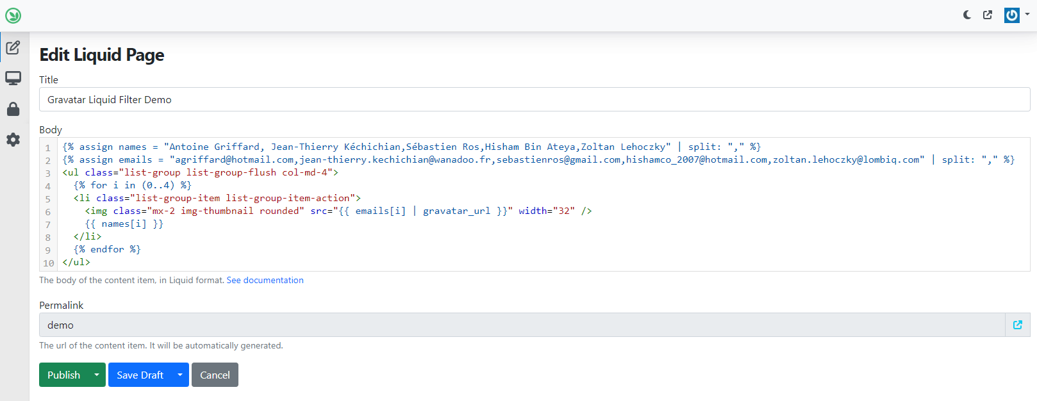Click the li list-group-item line
The height and width of the screenshot is (401, 1037).
(x=217, y=198)
